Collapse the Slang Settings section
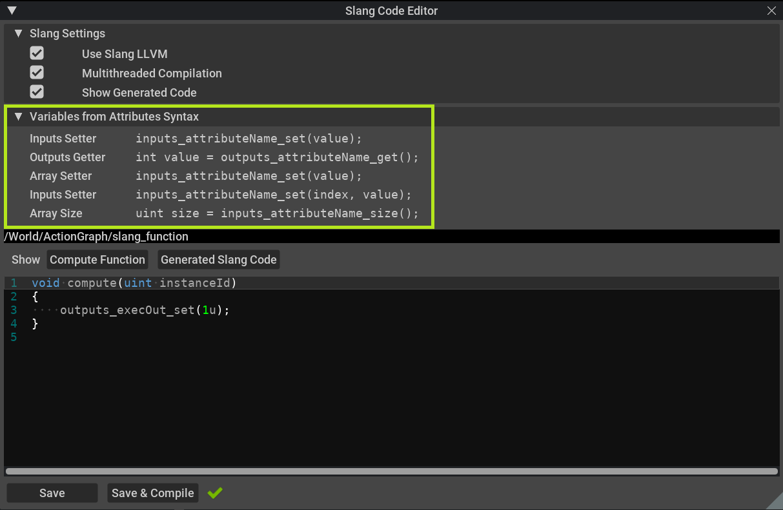Viewport: 783px width, 510px height. pos(18,34)
